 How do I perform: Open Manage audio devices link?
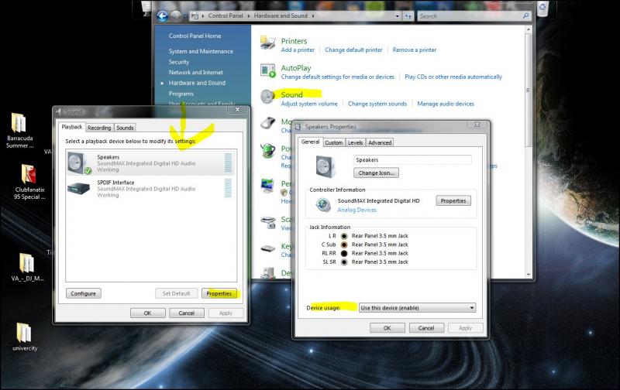click(446, 104)
